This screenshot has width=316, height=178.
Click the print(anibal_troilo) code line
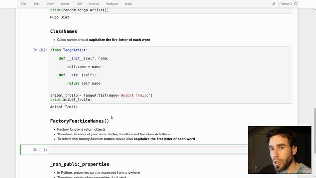tap(71, 100)
